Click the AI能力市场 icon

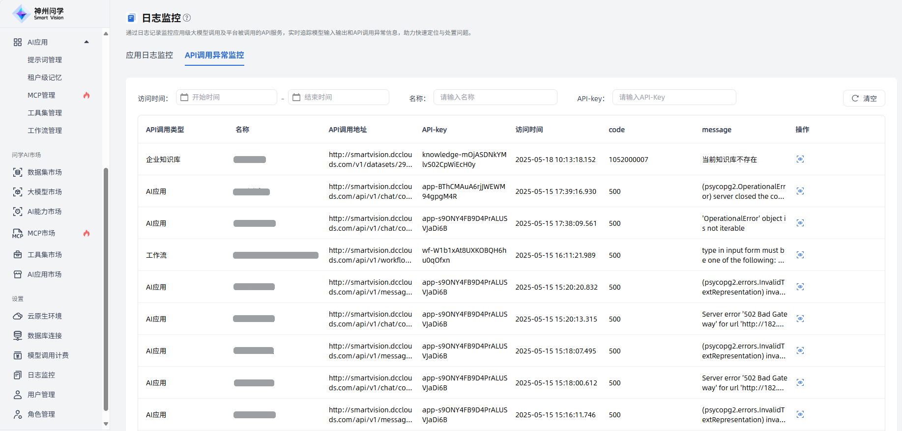[18, 212]
